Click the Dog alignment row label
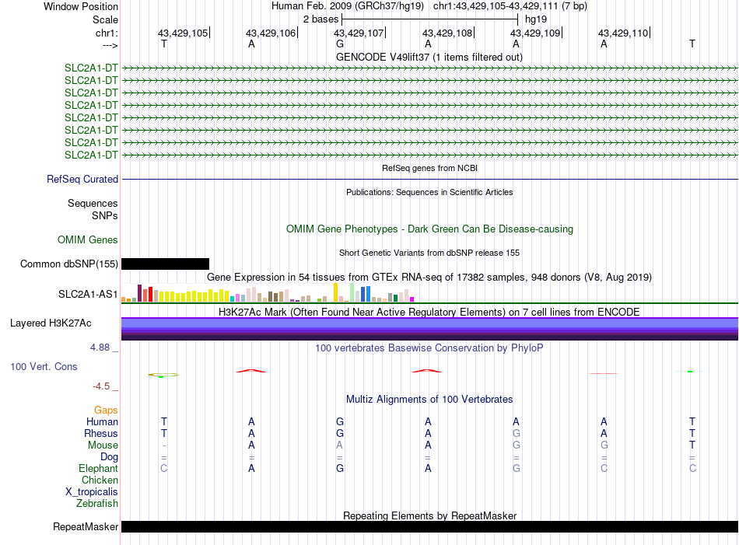This screenshot has height=545, width=739. 109,457
